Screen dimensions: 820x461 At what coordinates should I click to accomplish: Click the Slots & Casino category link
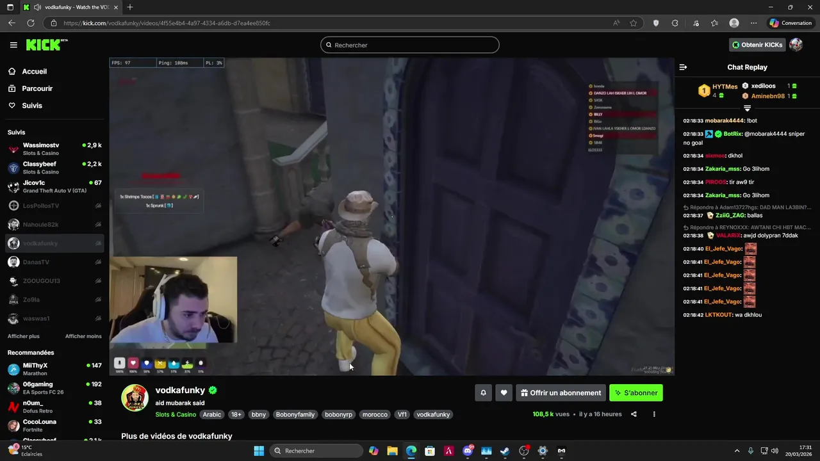tap(176, 414)
